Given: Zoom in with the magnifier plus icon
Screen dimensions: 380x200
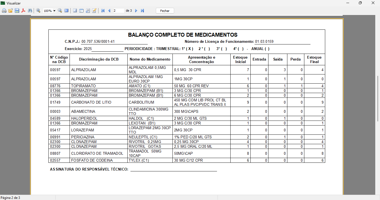Looking at the screenshot, I should [38, 11].
